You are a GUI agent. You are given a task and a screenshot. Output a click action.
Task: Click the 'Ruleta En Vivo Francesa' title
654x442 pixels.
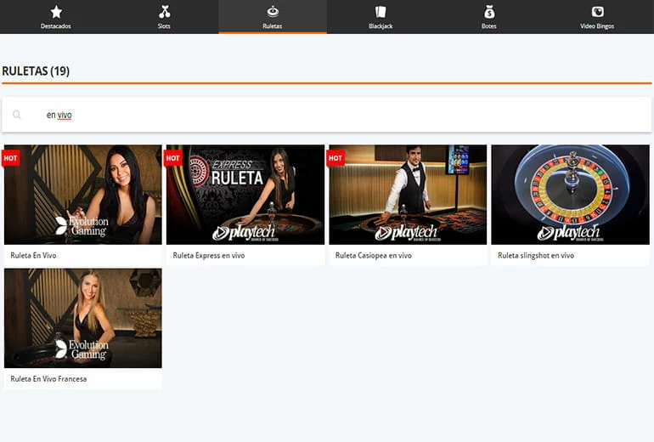click(48, 379)
